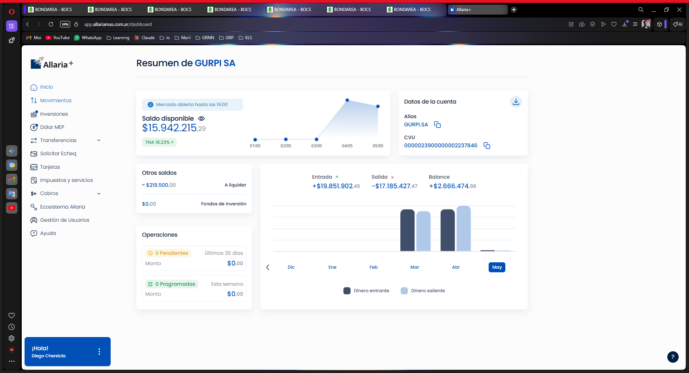Open user menu three-dots next to Diego Chersicla
This screenshot has height=373, width=689.
pos(99,352)
